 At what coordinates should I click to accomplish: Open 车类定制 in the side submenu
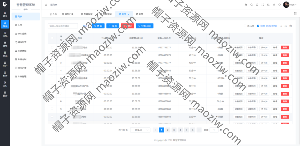[x=26, y=60]
